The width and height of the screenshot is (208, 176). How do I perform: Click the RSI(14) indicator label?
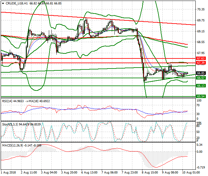click(8, 101)
